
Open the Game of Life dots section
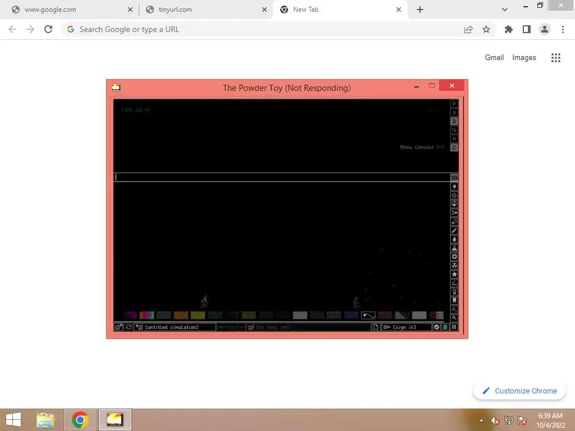[454, 283]
